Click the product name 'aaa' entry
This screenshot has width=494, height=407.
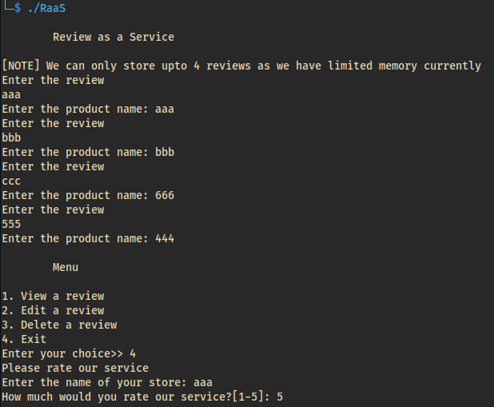[165, 109]
